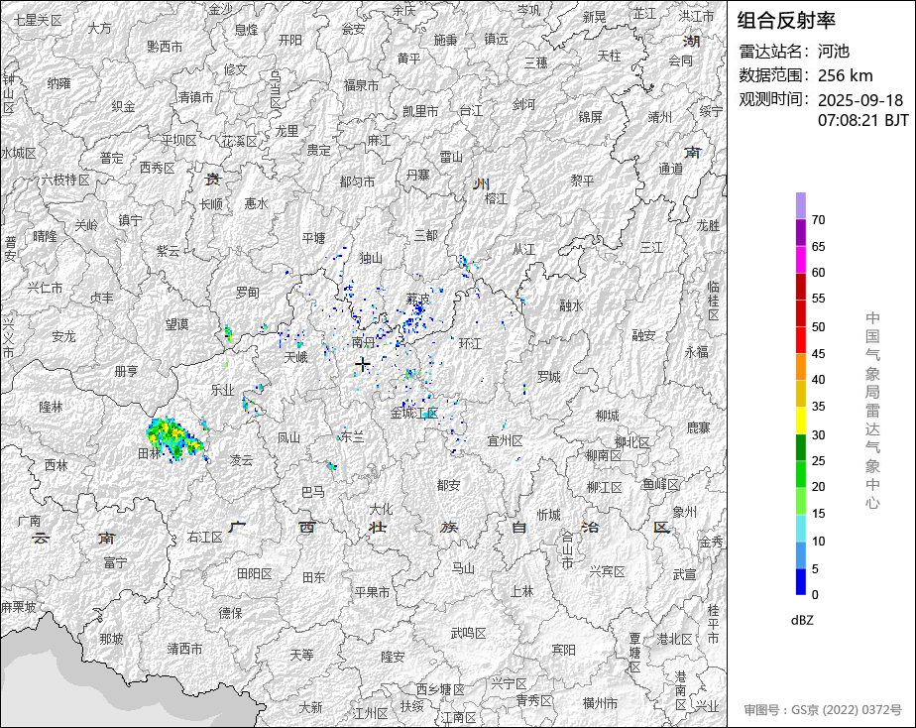Select the orange band between 40 and 45
This screenshot has height=728, width=916.
pyautogui.click(x=800, y=367)
